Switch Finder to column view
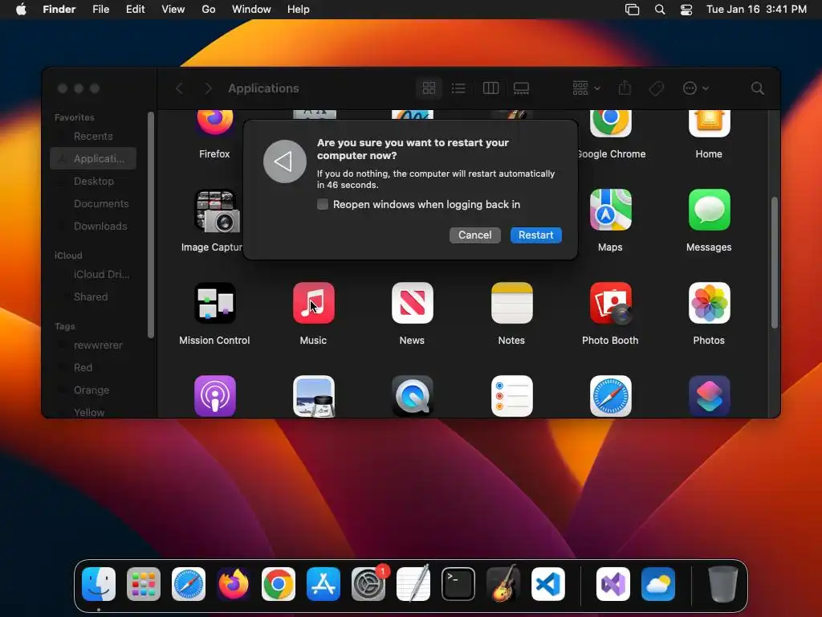 (490, 88)
